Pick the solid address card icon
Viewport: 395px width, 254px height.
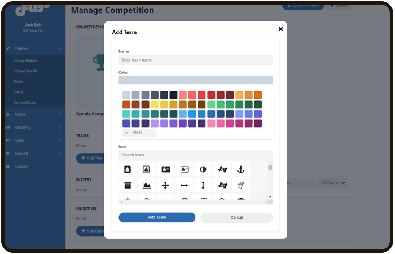point(165,169)
